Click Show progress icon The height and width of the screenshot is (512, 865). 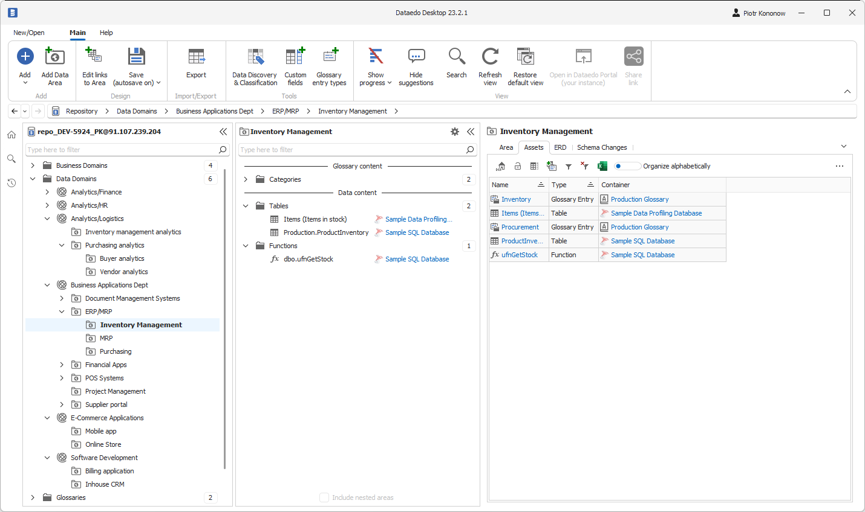pyautogui.click(x=376, y=56)
